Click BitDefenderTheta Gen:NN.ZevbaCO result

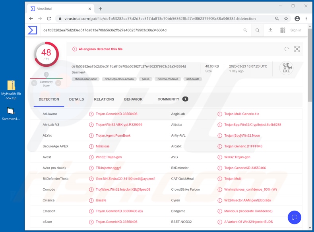coord(125,179)
